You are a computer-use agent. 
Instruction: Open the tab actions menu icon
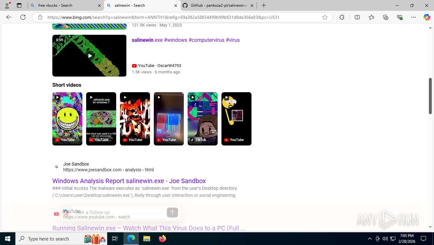19,5
